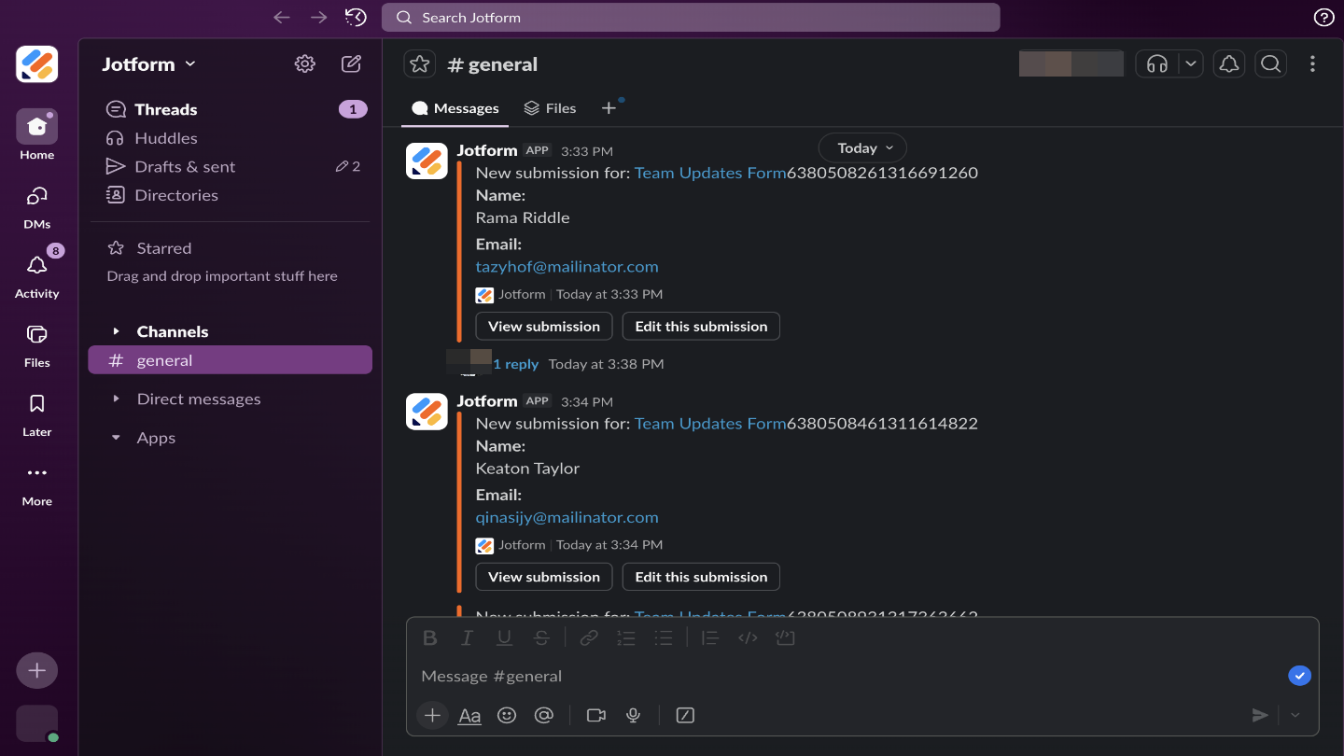Image resolution: width=1344 pixels, height=756 pixels.
Task: Switch to the Files tab
Action: [550, 107]
